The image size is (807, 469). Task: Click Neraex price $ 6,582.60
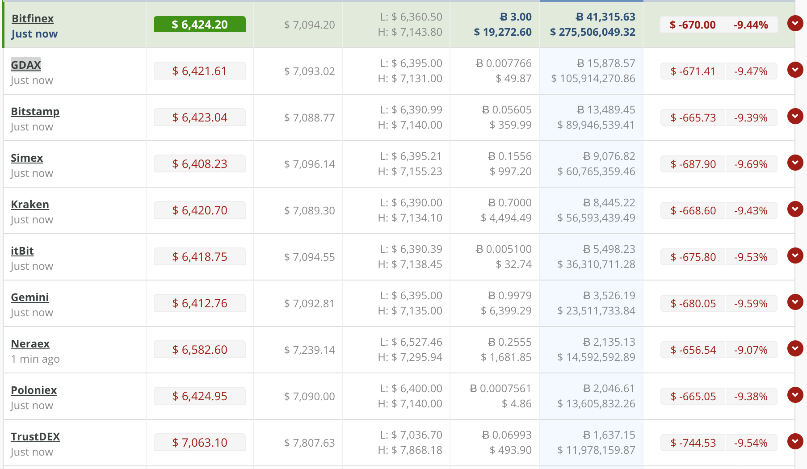pyautogui.click(x=200, y=350)
